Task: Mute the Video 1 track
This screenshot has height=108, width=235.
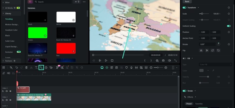Action: tap(6, 100)
